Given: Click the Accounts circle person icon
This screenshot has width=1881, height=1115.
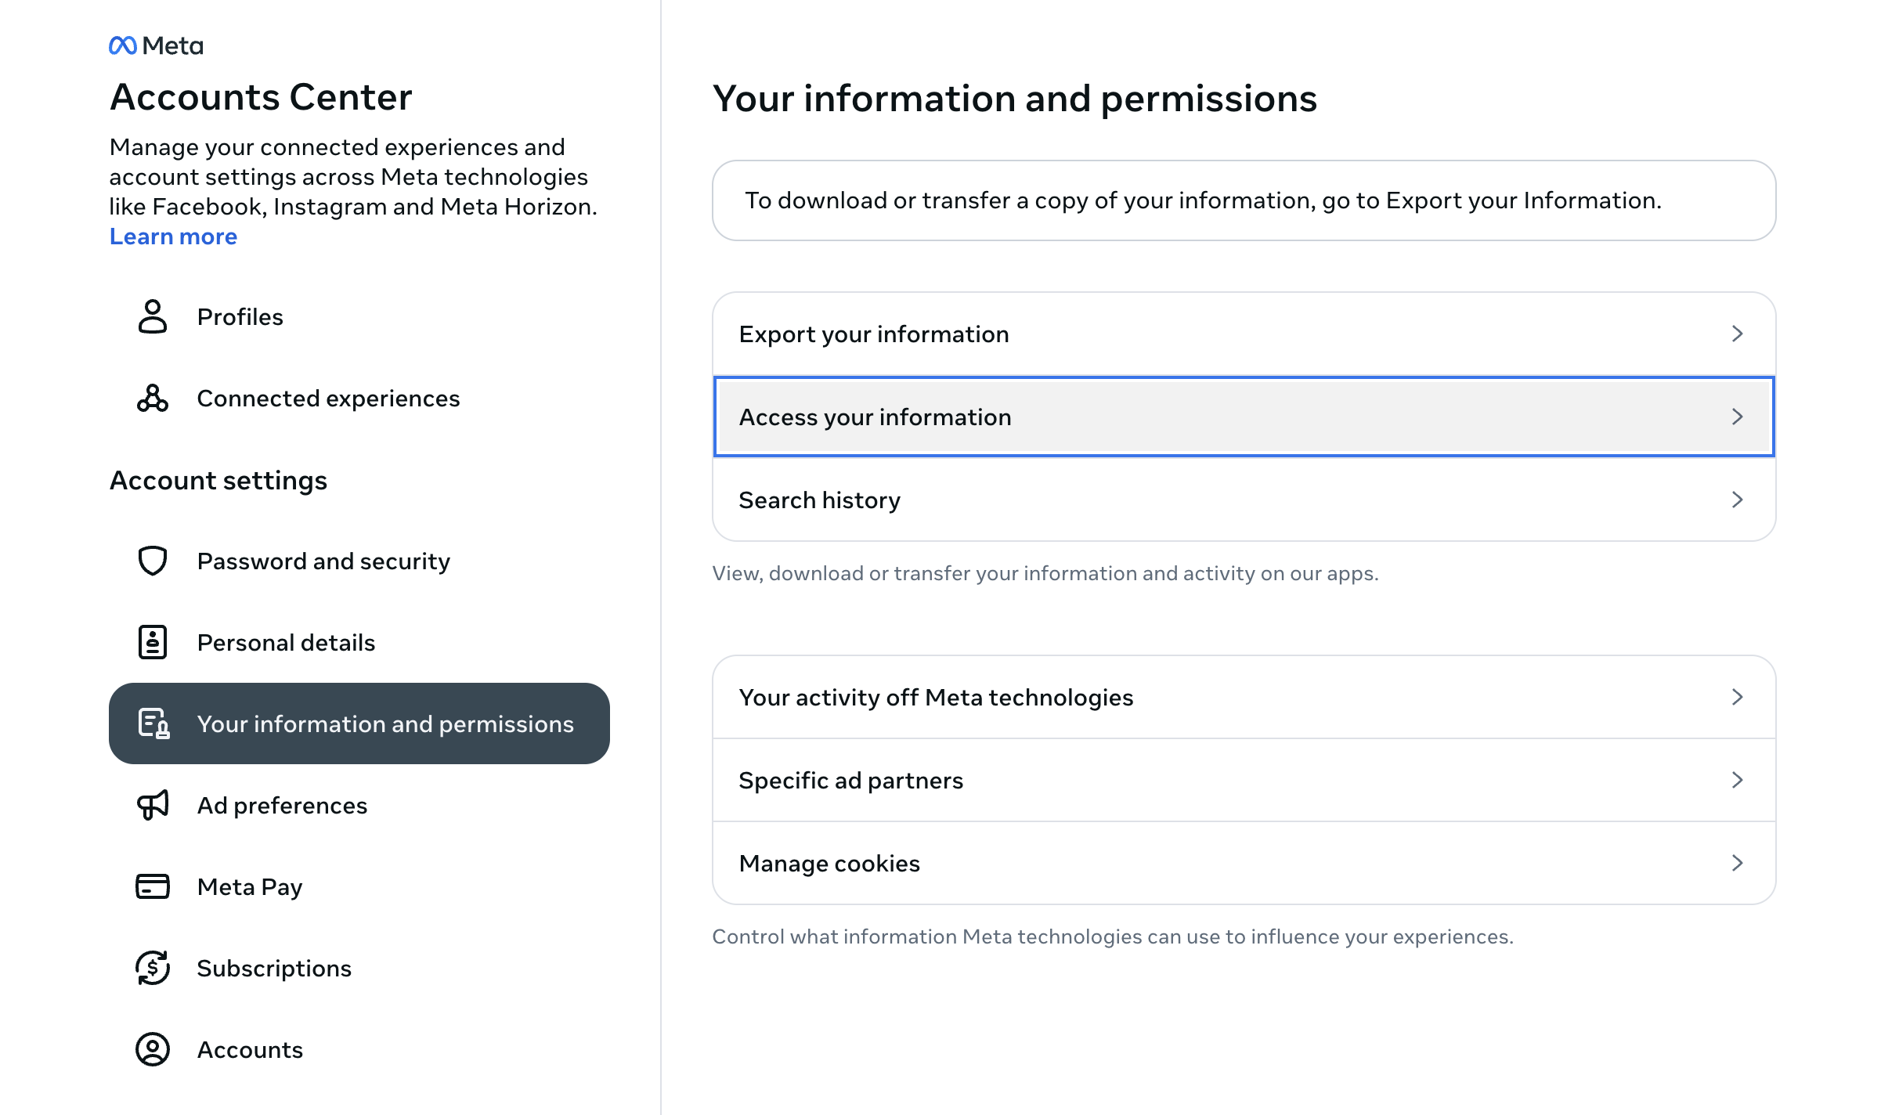Looking at the screenshot, I should (153, 1049).
